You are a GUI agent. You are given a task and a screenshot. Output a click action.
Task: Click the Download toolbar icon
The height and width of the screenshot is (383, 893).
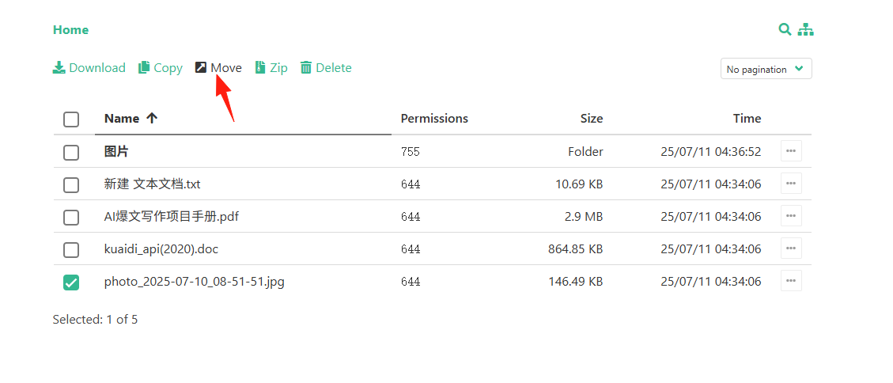point(59,68)
